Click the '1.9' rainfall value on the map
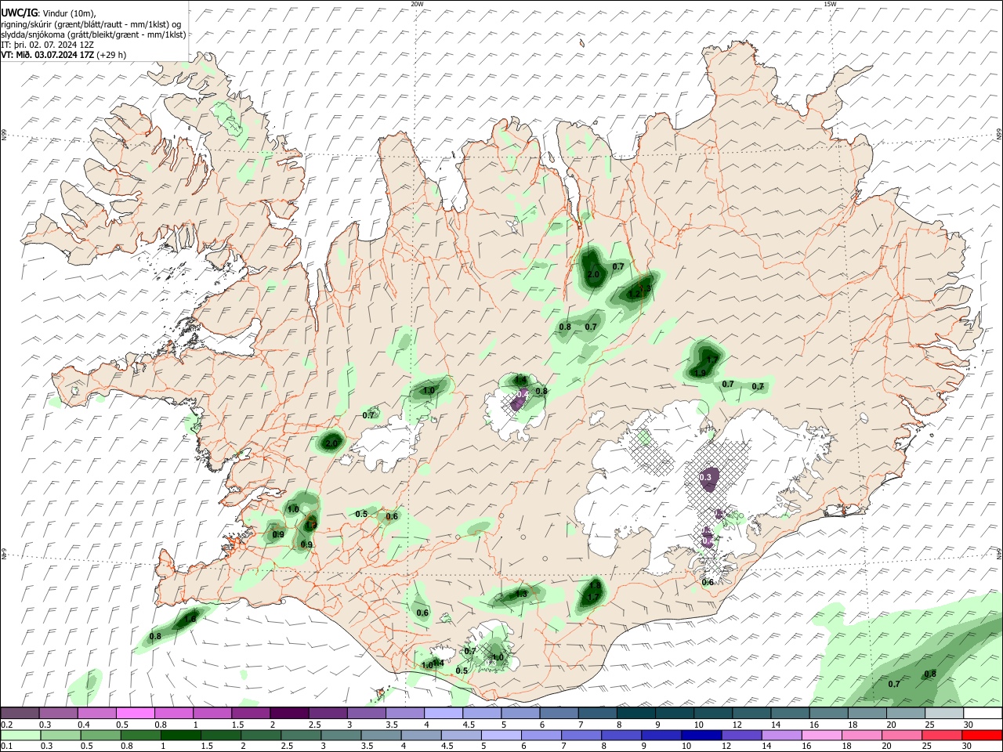The width and height of the screenshot is (1003, 752). click(701, 373)
